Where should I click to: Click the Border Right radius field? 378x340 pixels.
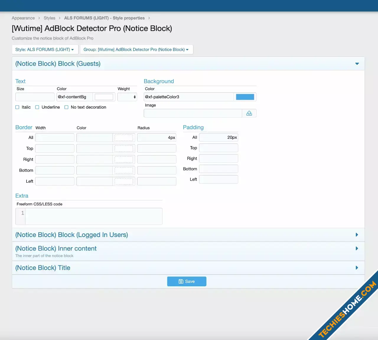point(157,159)
